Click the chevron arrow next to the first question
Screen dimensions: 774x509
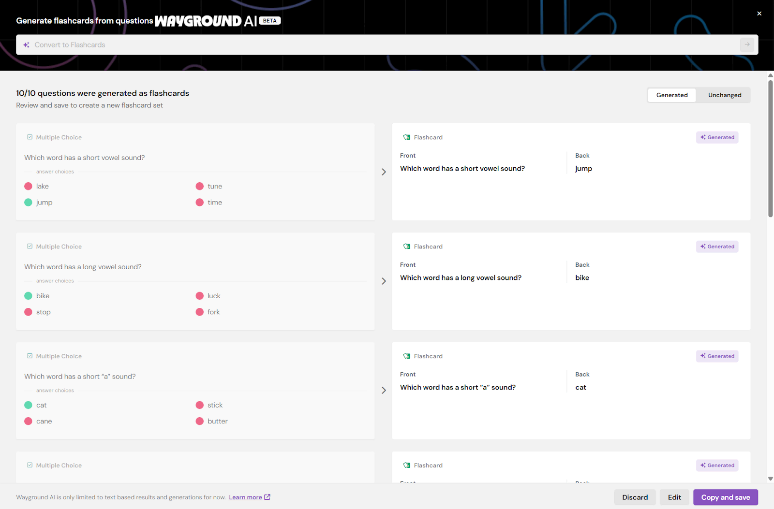coord(384,172)
